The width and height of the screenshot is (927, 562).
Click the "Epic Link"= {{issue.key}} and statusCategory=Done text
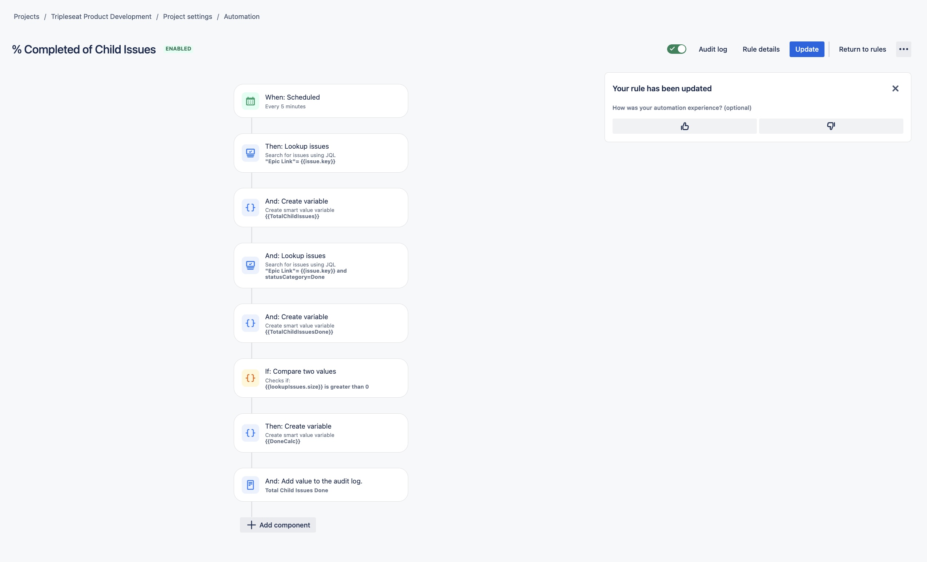tap(306, 274)
